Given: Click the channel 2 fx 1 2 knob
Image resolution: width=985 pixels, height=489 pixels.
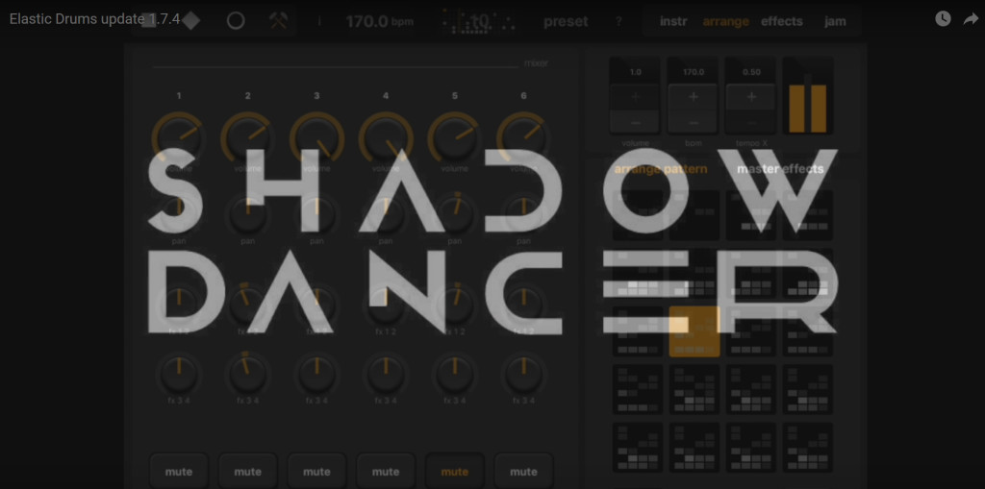Looking at the screenshot, I should (247, 304).
